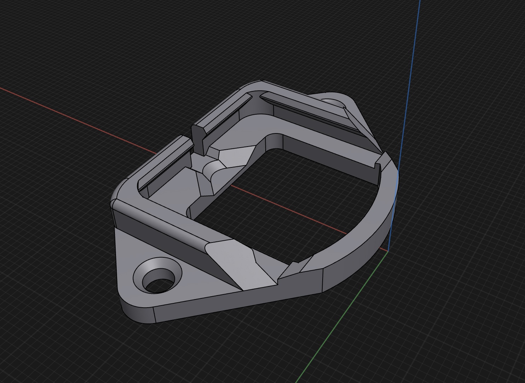Select the countersunk screw hole on the bracket

157,276
